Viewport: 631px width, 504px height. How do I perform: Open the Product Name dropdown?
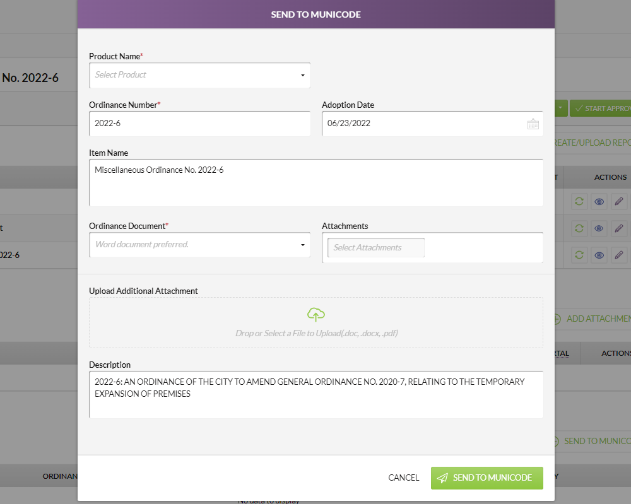(199, 75)
